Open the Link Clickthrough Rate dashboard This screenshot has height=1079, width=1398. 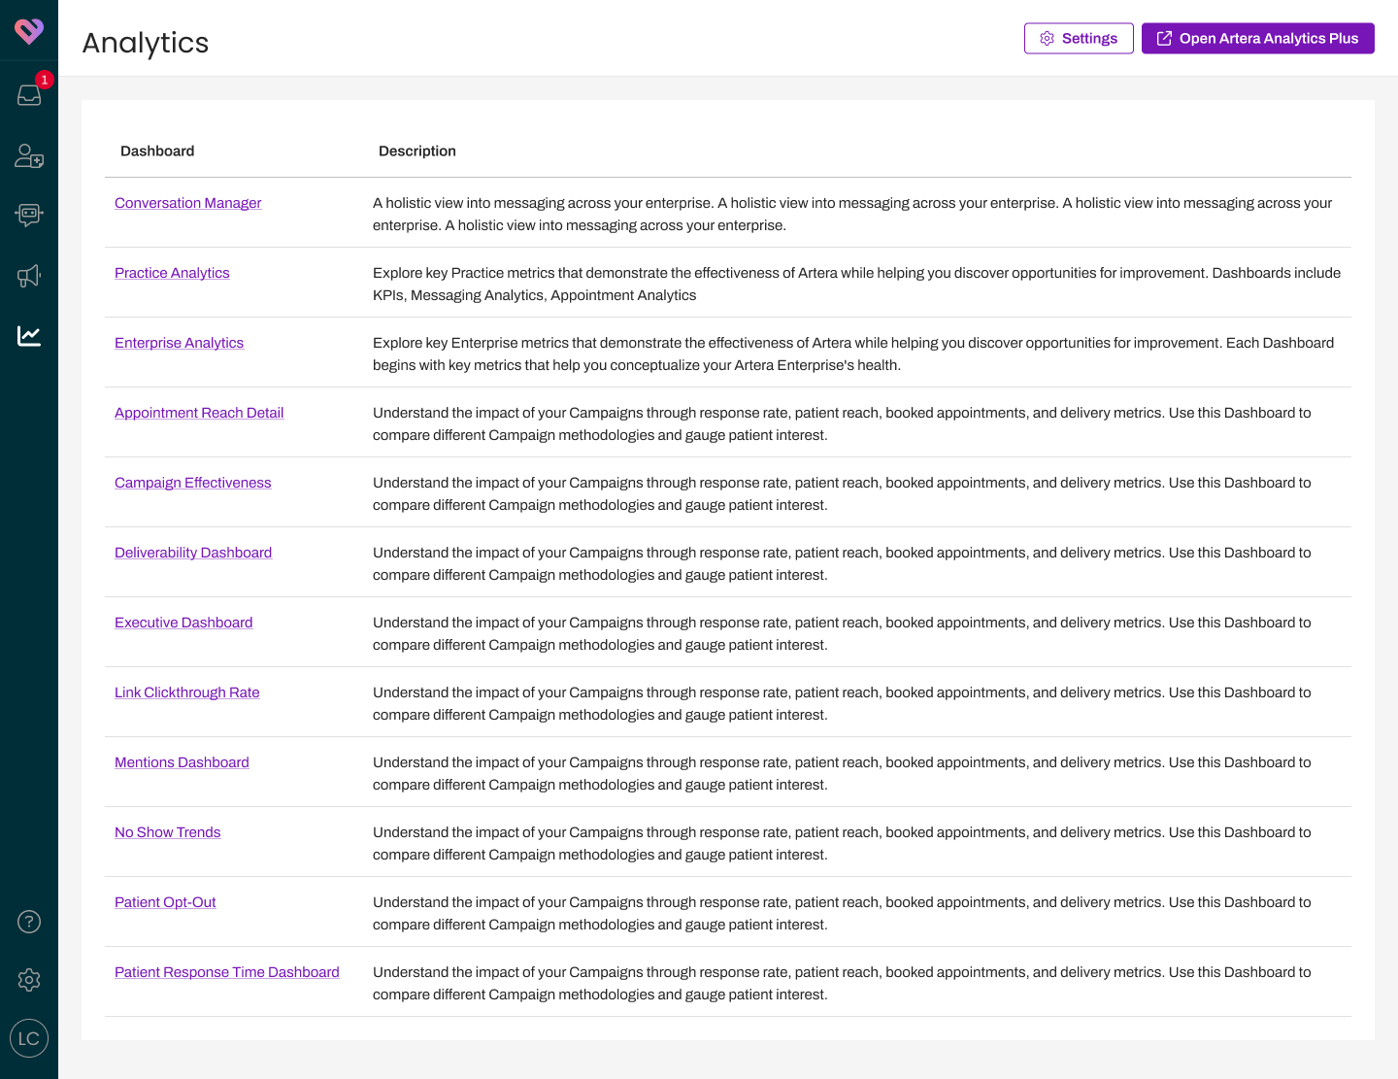pos(187,692)
